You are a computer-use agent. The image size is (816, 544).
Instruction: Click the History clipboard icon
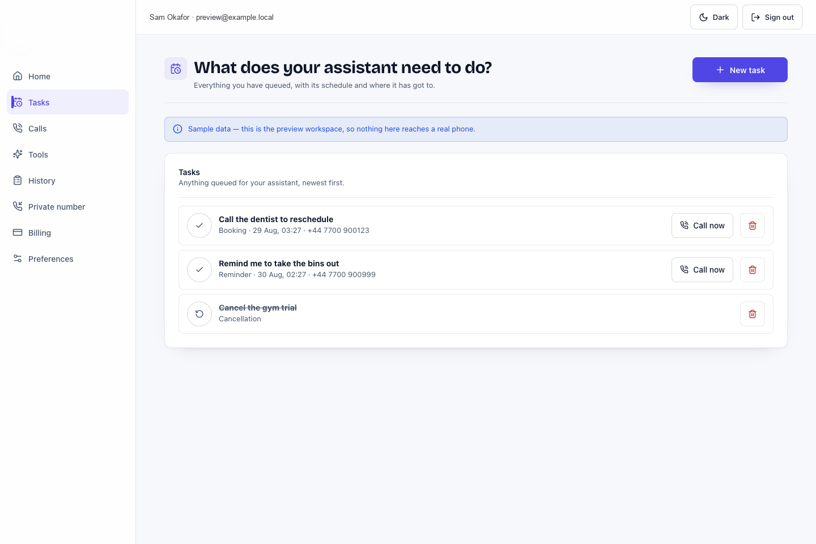pyautogui.click(x=18, y=180)
